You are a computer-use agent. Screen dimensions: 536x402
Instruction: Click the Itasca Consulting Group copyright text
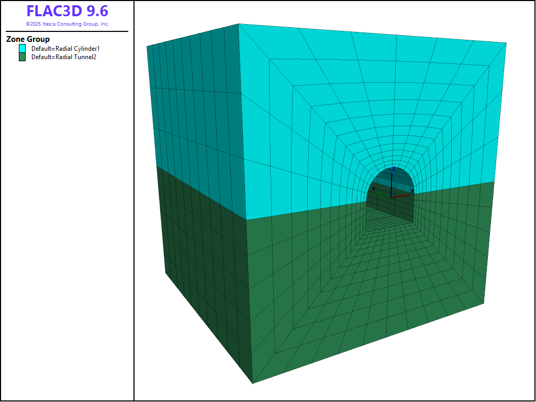pos(68,24)
